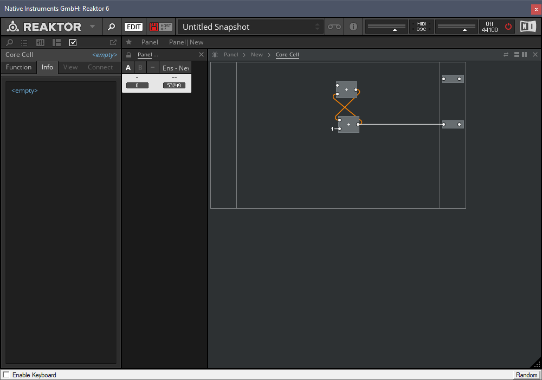This screenshot has height=380, width=542.
Task: Click the <empty> info text area
Action: coord(61,222)
